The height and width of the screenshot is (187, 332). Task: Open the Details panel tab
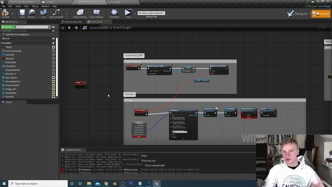point(9,102)
